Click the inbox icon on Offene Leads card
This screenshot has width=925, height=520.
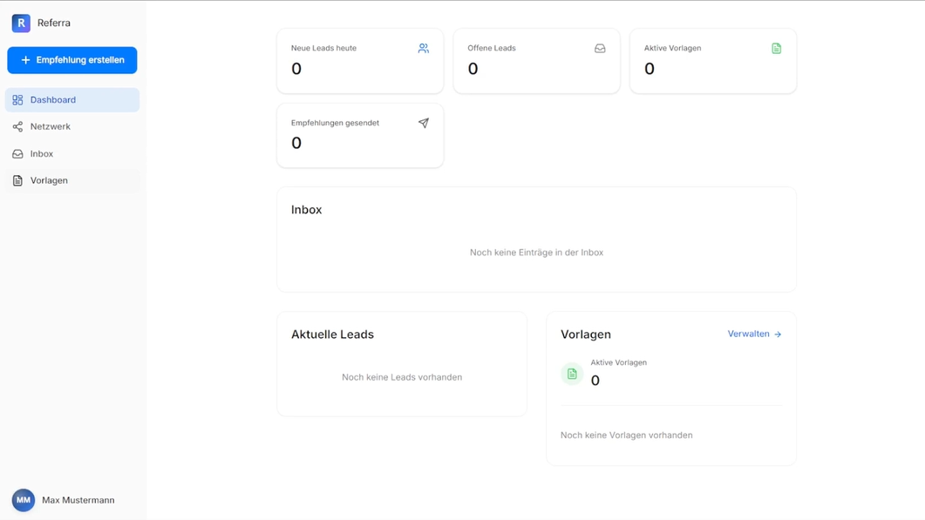pyautogui.click(x=600, y=49)
